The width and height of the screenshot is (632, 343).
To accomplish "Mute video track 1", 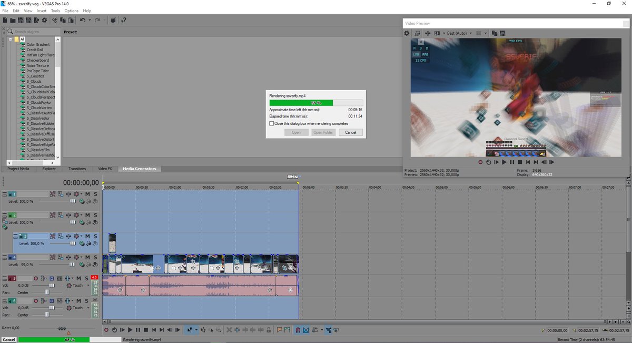I will click(x=87, y=194).
